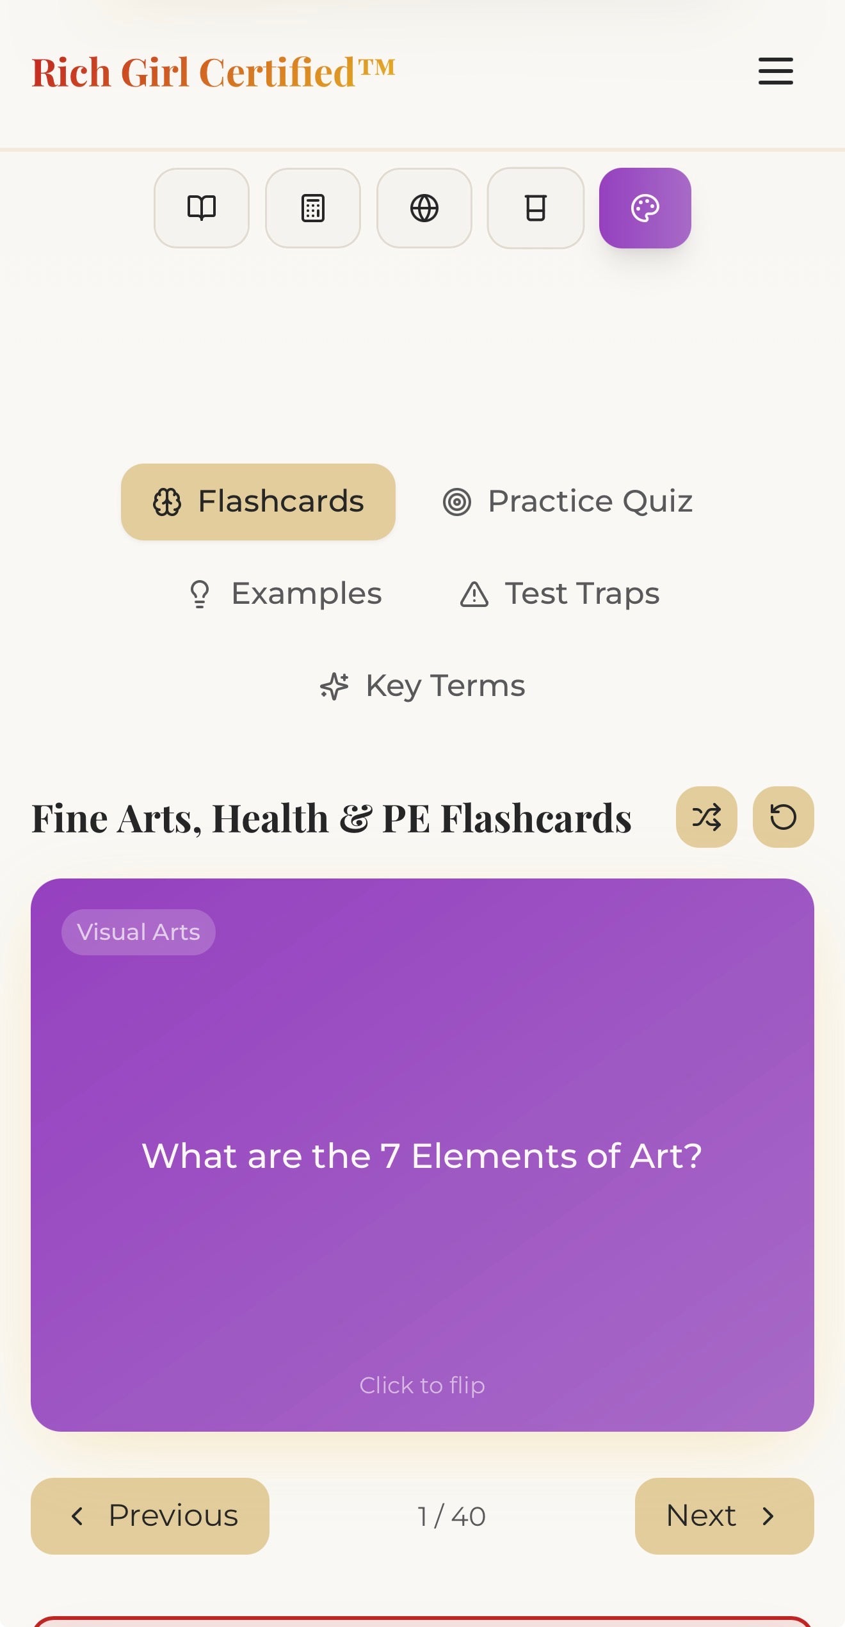The width and height of the screenshot is (845, 1627).
Task: Toggle Key Terms study mode on
Action: tap(422, 685)
